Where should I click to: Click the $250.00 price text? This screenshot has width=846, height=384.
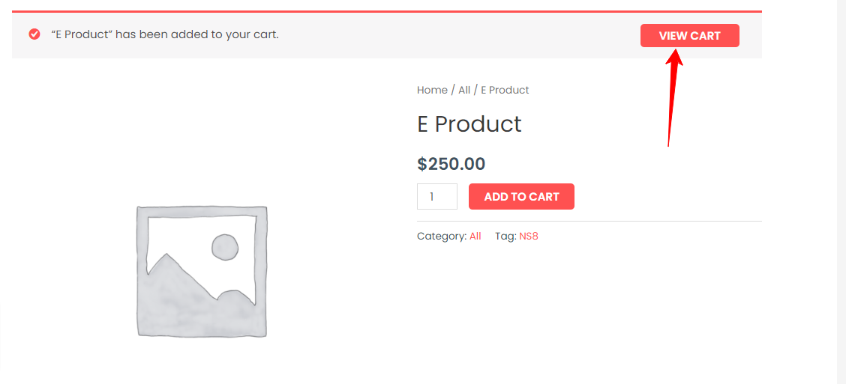point(451,164)
